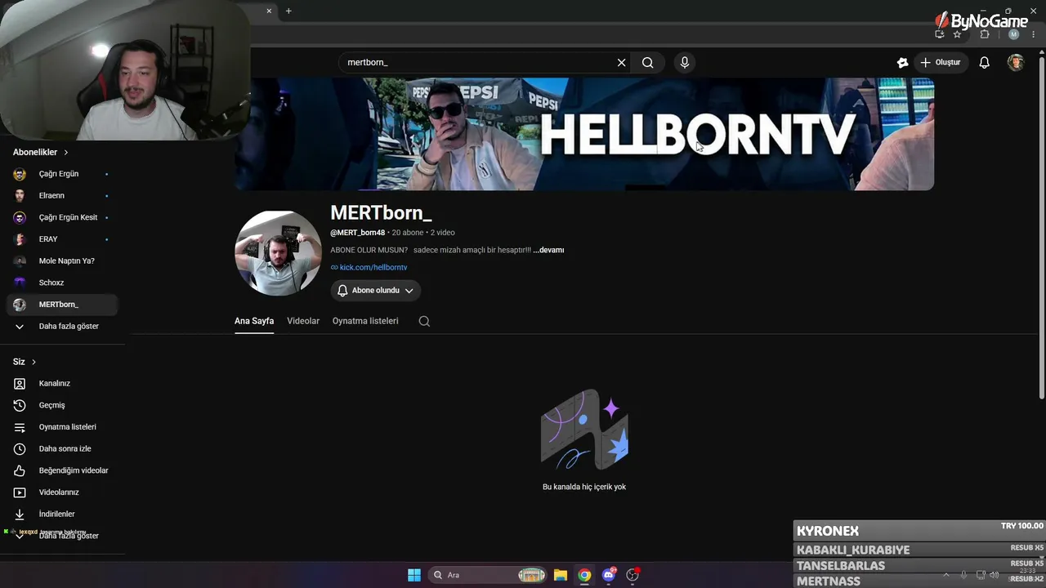Open the kick.com/hellborntv link
This screenshot has width=1046, height=588.
(x=373, y=267)
